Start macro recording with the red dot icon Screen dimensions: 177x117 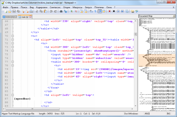pyautogui.click(x=109, y=11)
